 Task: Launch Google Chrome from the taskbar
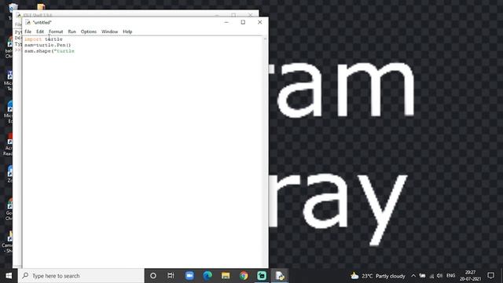coord(244,276)
